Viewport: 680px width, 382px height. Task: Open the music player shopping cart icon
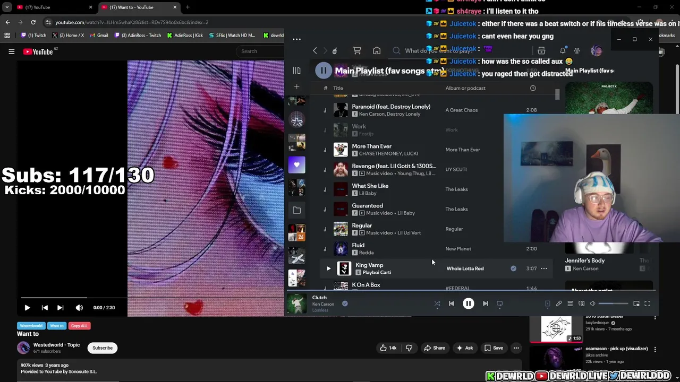[x=357, y=51]
